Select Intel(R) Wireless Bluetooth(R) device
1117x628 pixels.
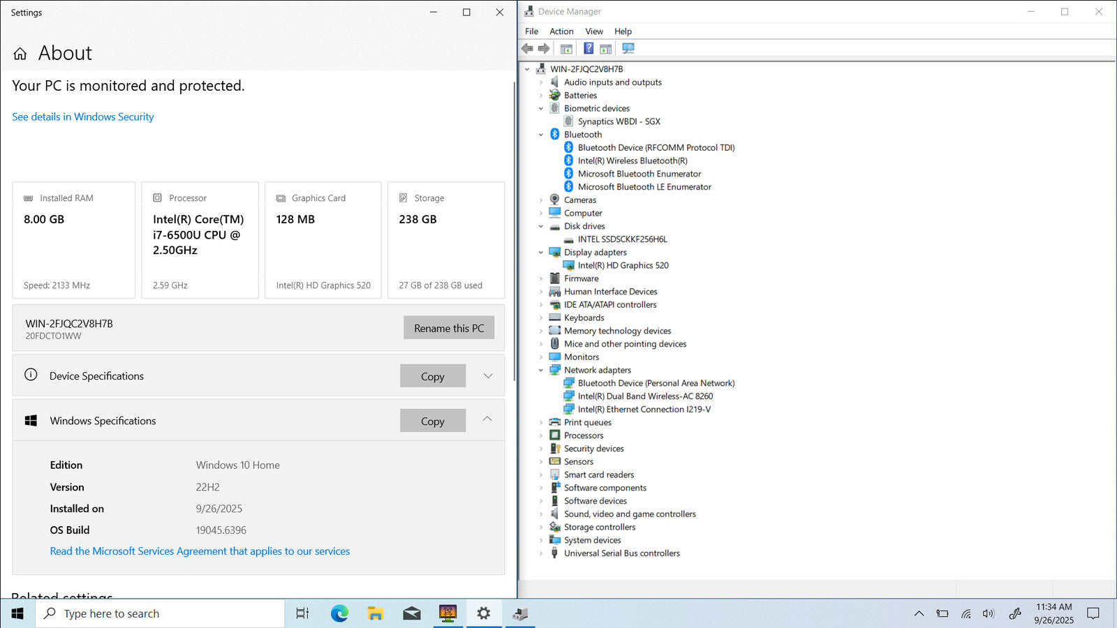[x=633, y=161]
